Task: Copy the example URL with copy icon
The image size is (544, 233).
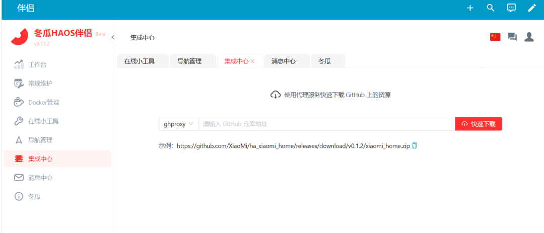Action: click(x=415, y=146)
